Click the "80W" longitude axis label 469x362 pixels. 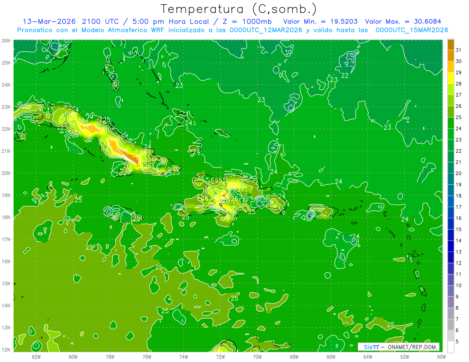73,356
